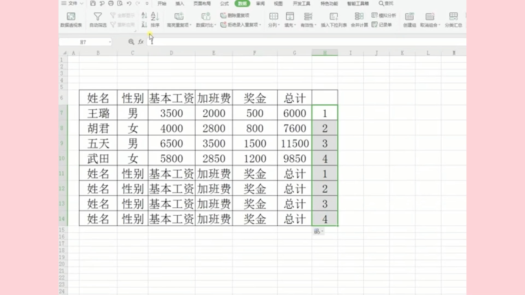Expand the 分列 text to columns dropdown
Image resolution: width=525 pixels, height=295 pixels.
pyautogui.click(x=279, y=25)
